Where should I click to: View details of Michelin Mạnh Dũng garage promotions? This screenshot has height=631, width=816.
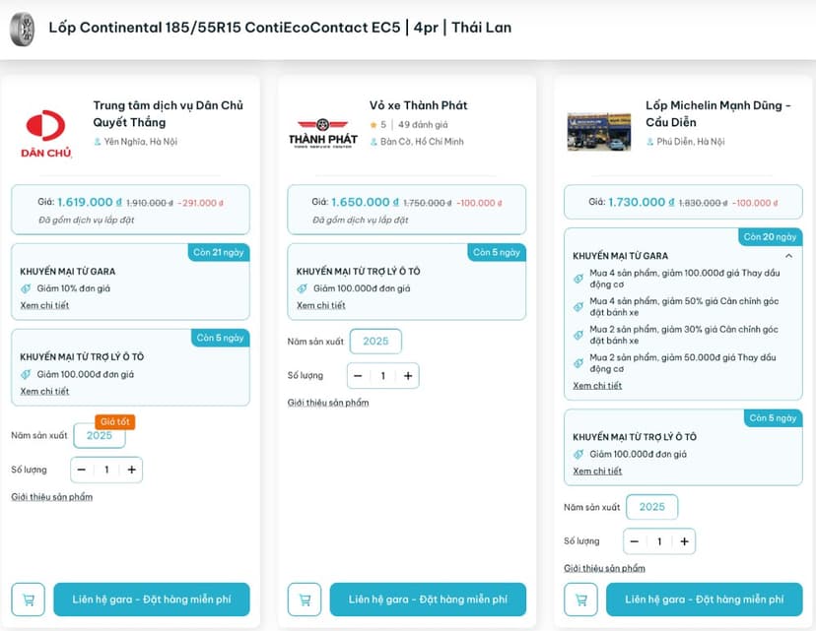pos(597,386)
